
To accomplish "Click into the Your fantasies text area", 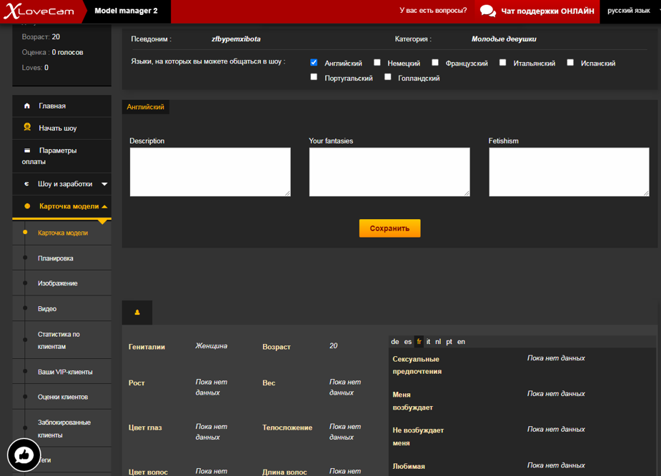I will click(x=389, y=172).
